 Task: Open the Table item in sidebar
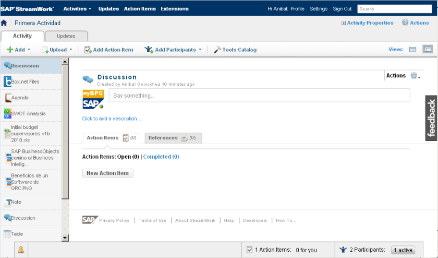(x=17, y=234)
